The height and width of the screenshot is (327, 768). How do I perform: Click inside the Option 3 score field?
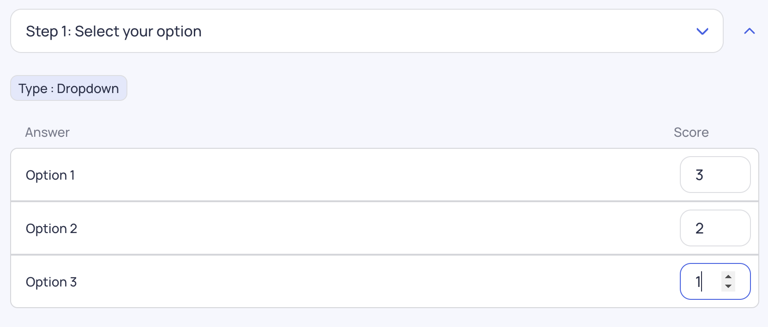[x=715, y=281]
